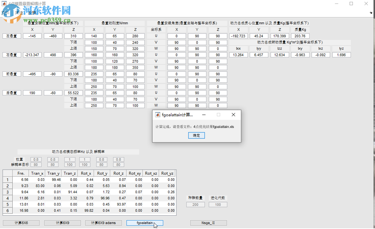This screenshot has width=375, height=229.
Task: Click MATLAB logo in main window title bar
Action: coord(4,4)
